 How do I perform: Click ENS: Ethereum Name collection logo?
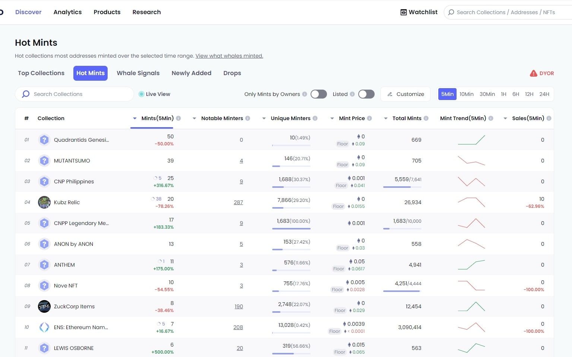[x=44, y=327]
